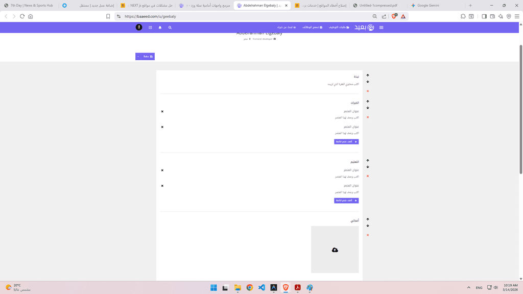The height and width of the screenshot is (294, 523).
Task: Move the التعليم section down
Action: tap(368, 167)
